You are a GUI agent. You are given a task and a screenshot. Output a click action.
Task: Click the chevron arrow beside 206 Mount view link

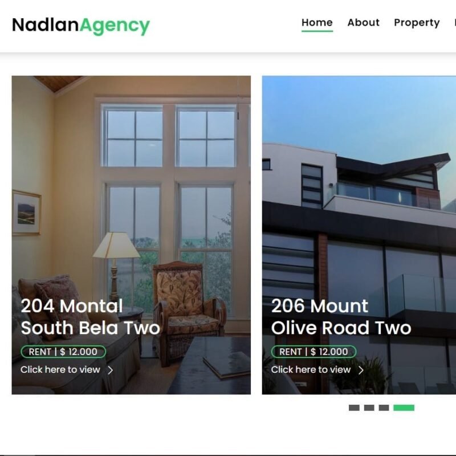click(361, 370)
